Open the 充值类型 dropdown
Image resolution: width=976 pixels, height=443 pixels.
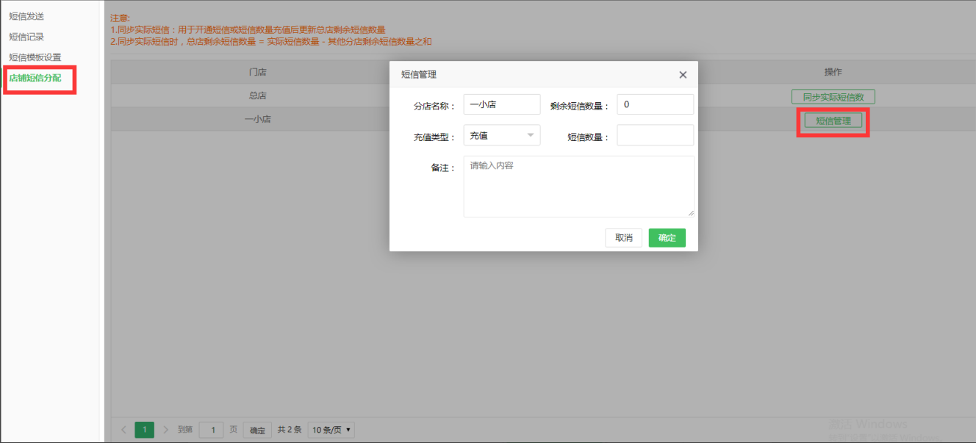click(501, 134)
